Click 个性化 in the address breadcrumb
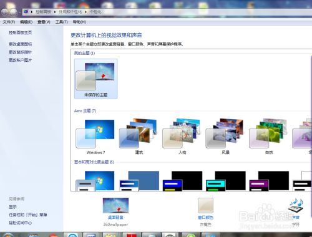The width and height of the screenshot is (312, 237). 95,12
